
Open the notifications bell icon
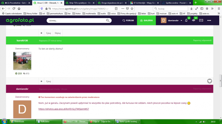[x=186, y=21]
